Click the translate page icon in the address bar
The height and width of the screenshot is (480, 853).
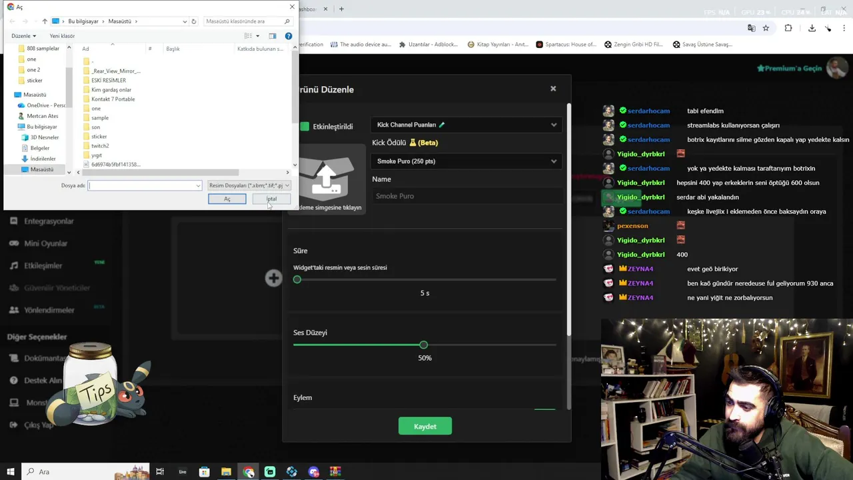pyautogui.click(x=752, y=28)
